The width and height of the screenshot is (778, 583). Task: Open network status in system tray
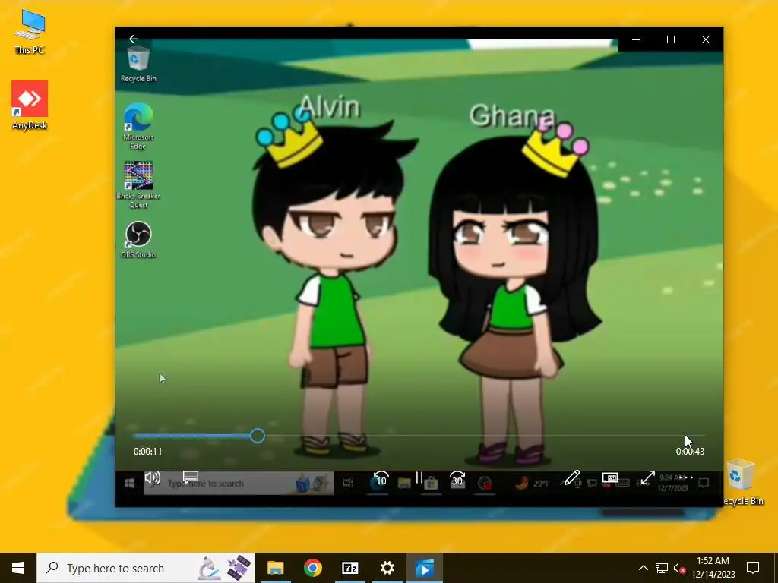pyautogui.click(x=662, y=568)
